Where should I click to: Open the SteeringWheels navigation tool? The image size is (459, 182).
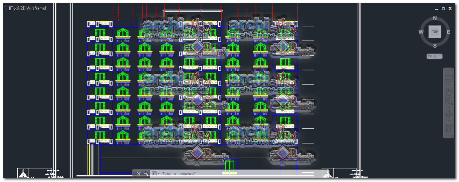point(448,78)
